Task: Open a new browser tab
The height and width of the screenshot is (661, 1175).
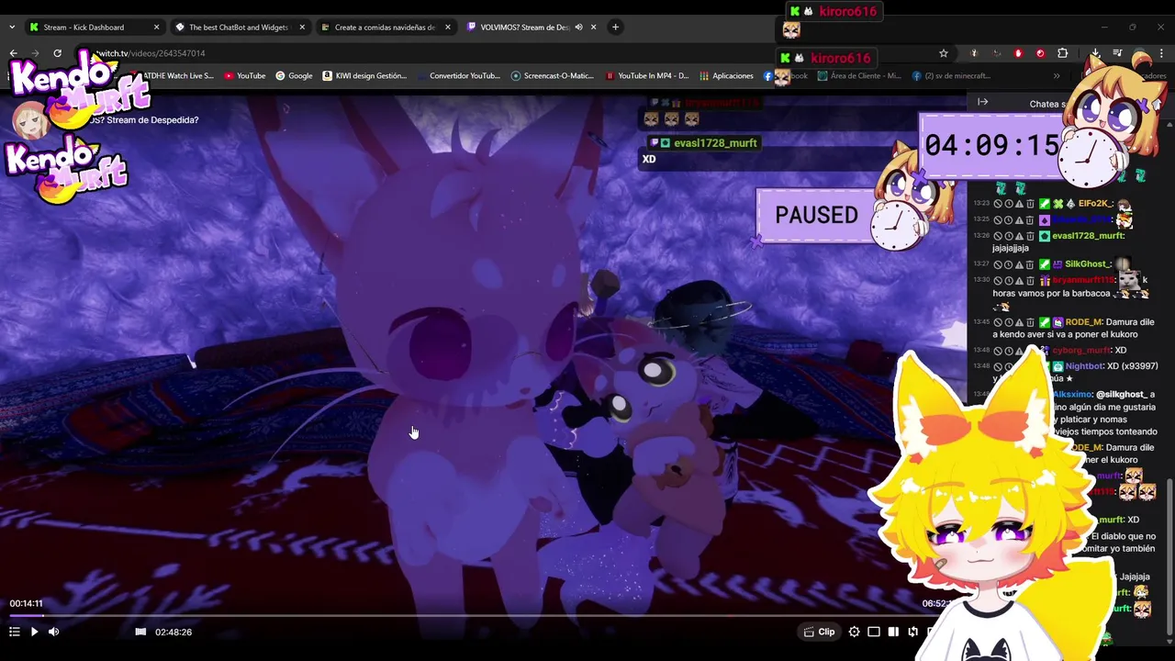Action: 615,27
